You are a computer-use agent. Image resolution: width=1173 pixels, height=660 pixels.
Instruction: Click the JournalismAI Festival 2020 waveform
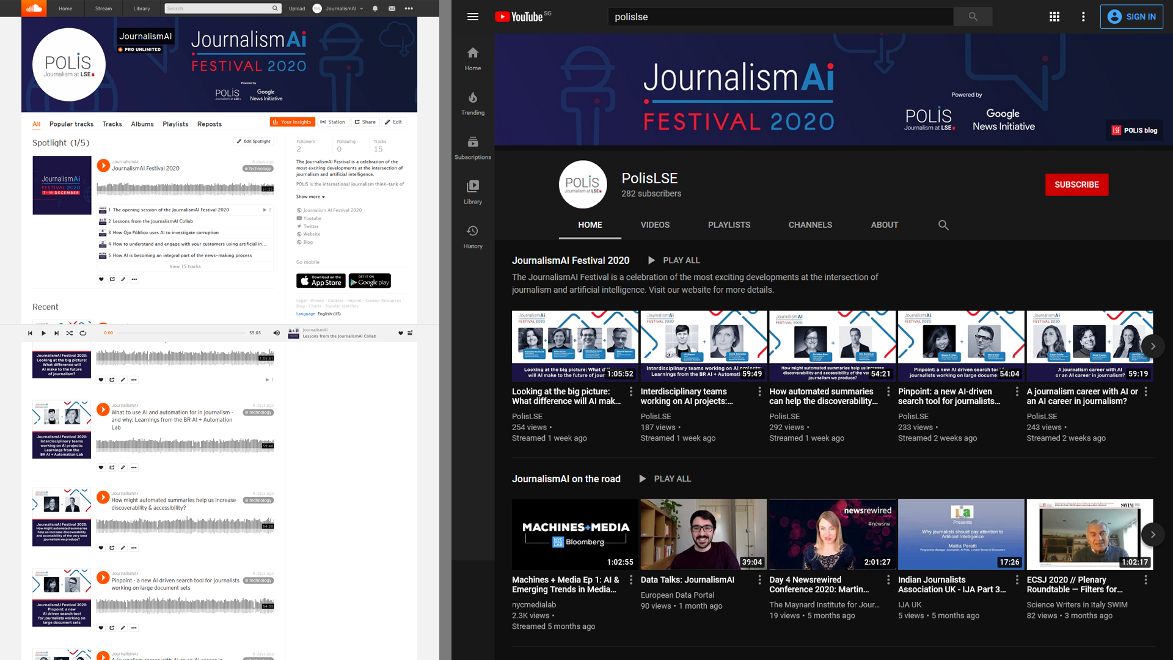pyautogui.click(x=185, y=188)
